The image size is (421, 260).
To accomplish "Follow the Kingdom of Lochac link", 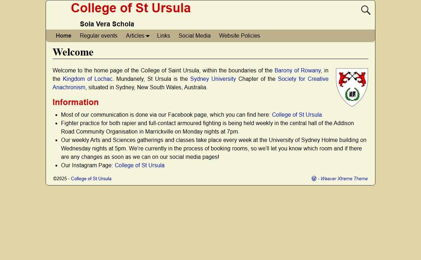I will (x=88, y=79).
